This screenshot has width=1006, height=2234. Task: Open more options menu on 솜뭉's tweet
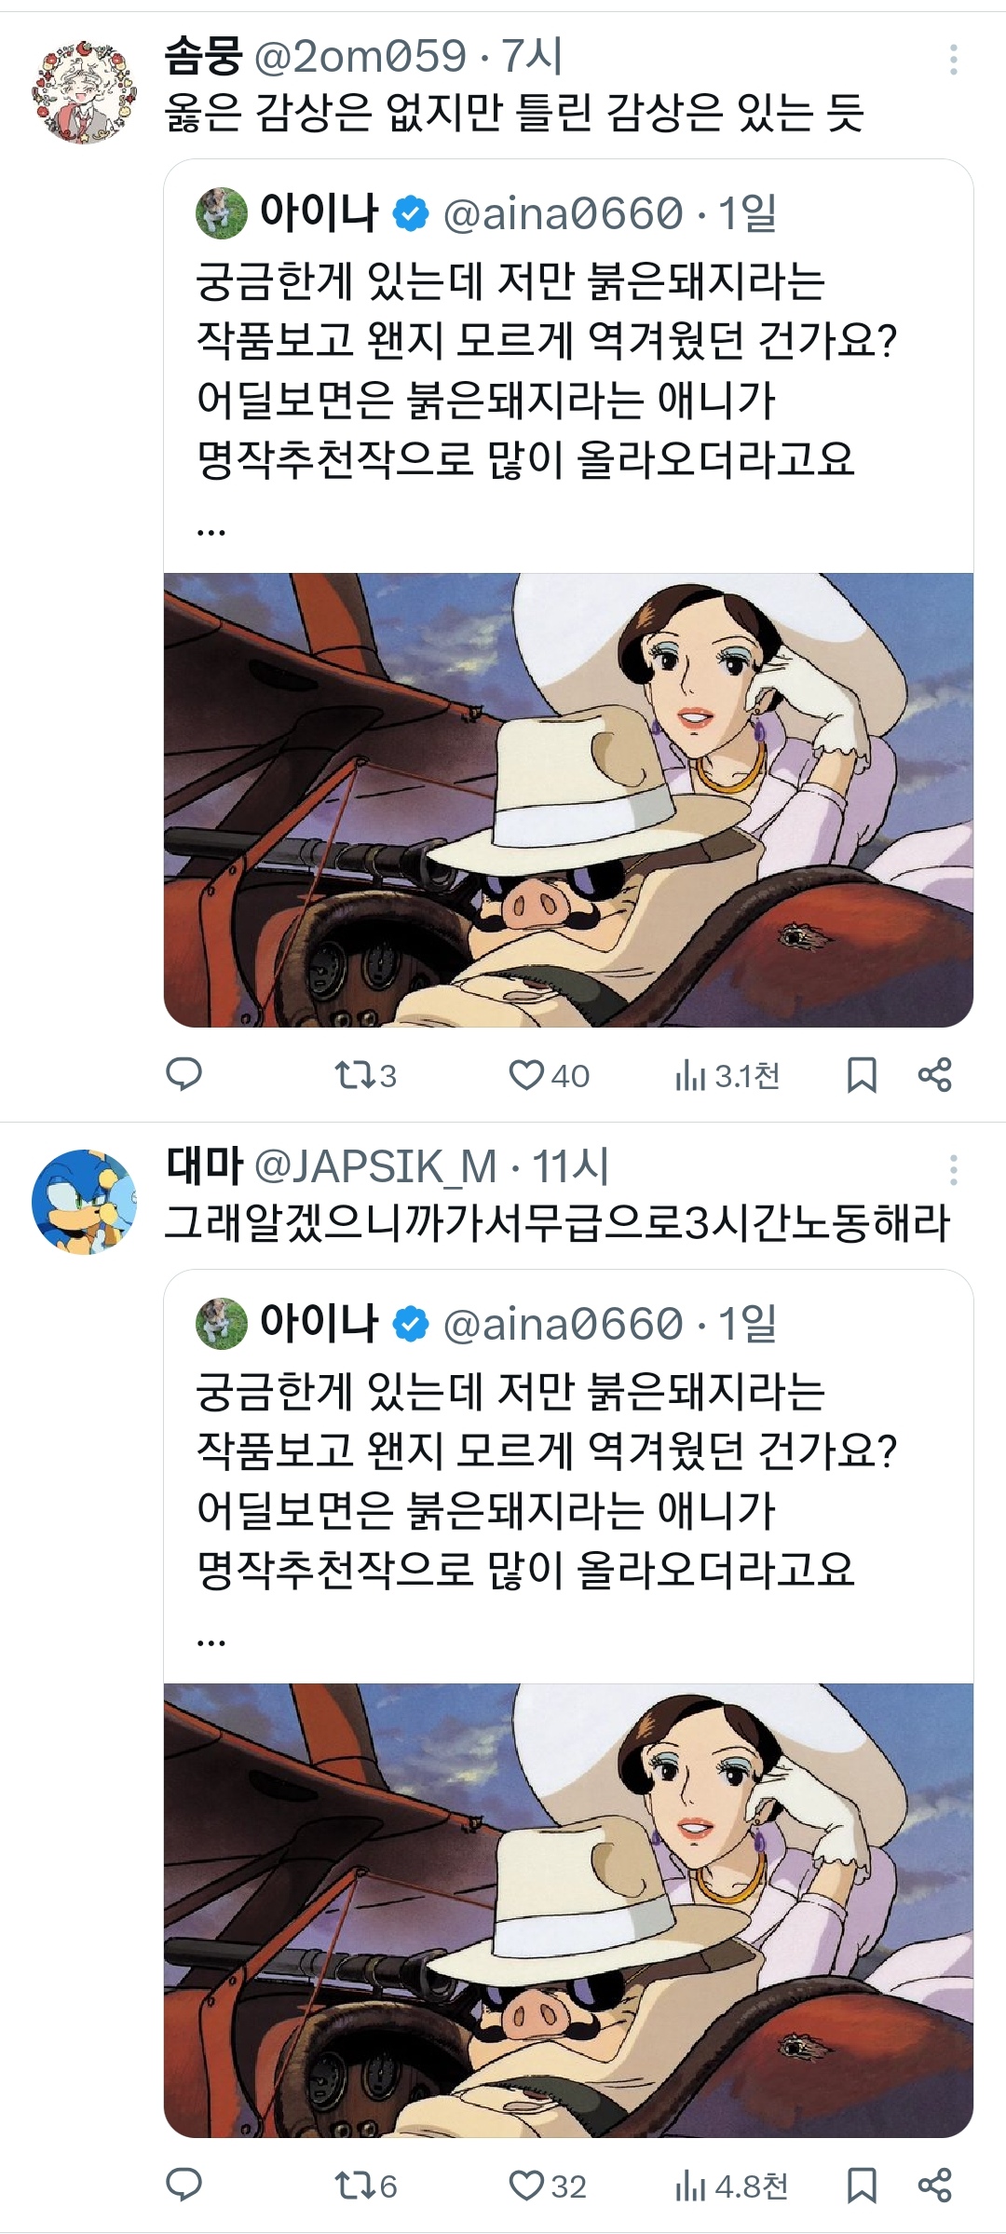click(953, 60)
